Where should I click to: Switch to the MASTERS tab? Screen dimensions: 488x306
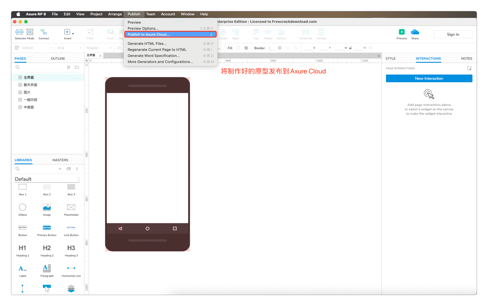click(60, 160)
